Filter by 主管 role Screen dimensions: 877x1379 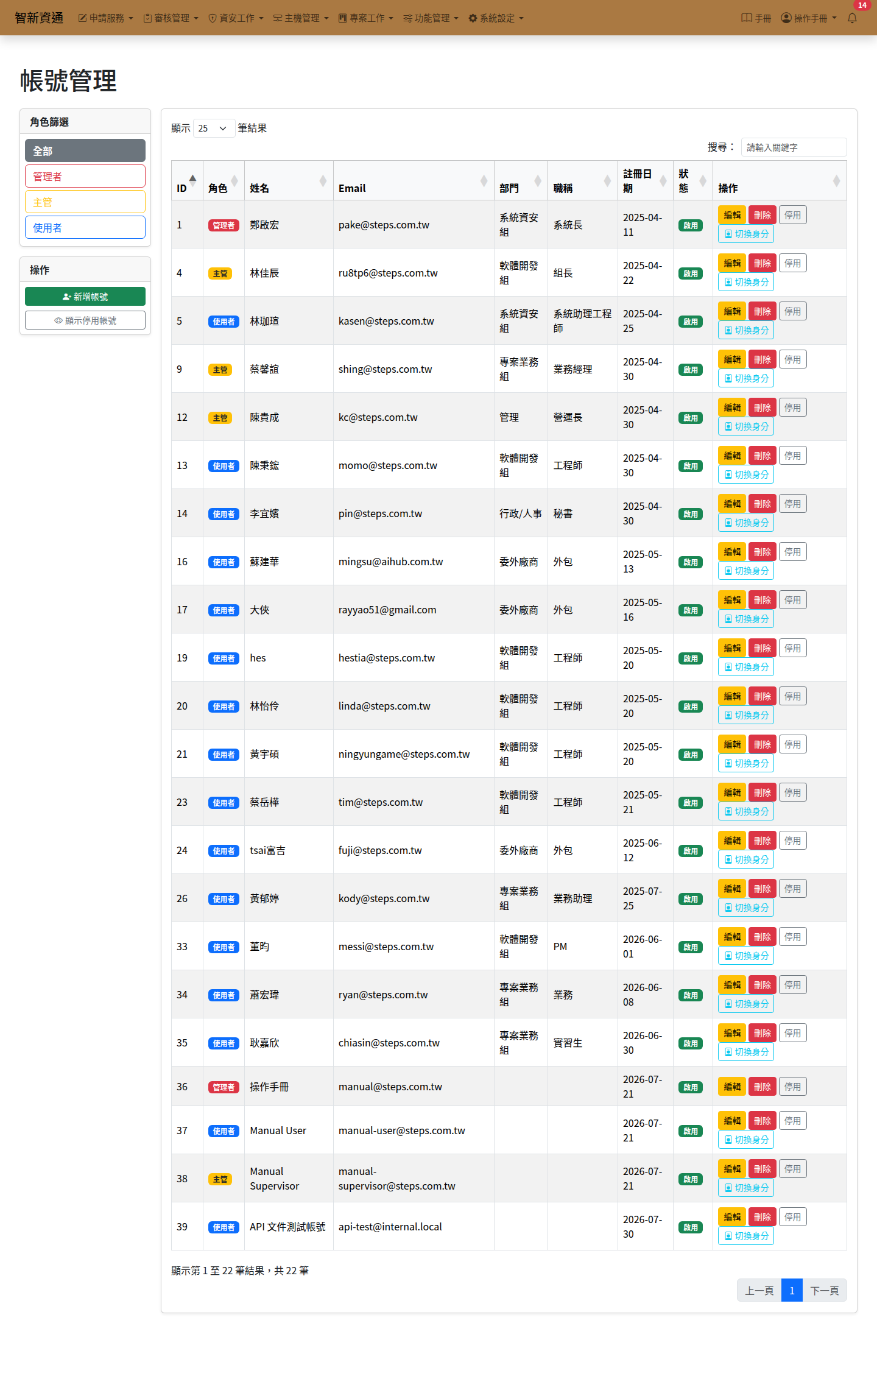85,202
